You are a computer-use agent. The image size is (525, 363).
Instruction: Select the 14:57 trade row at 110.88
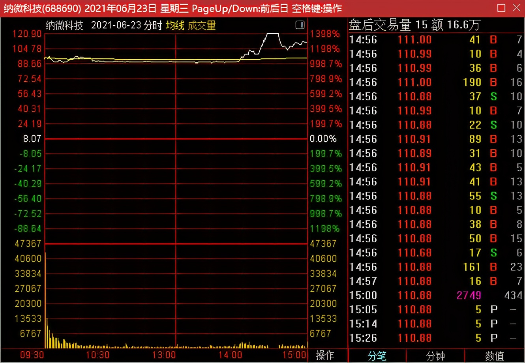[434, 281]
